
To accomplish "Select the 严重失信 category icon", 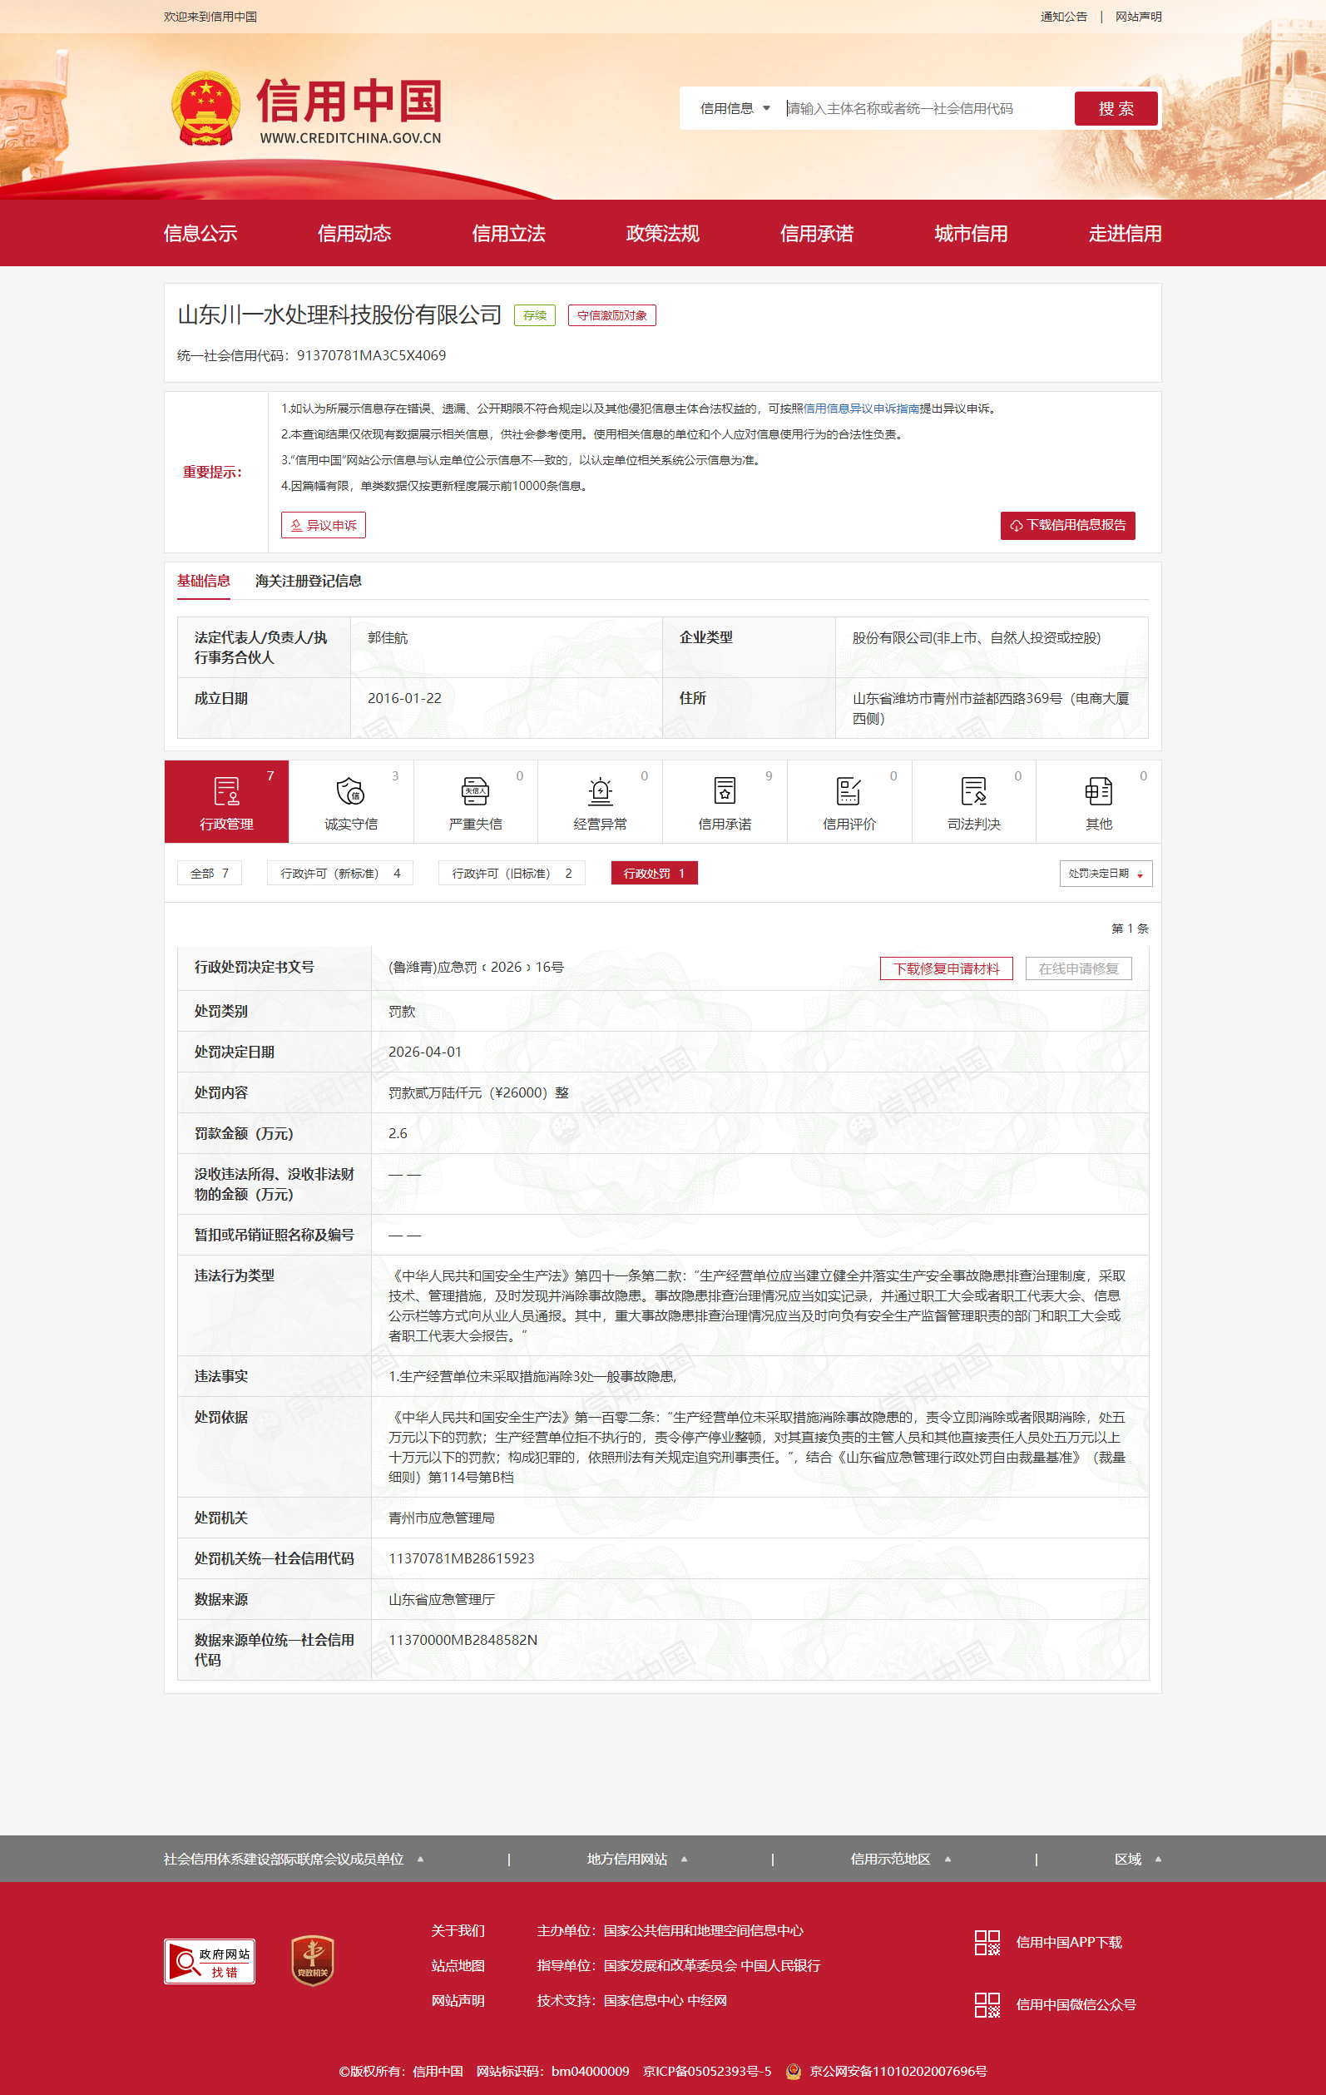I will point(475,791).
